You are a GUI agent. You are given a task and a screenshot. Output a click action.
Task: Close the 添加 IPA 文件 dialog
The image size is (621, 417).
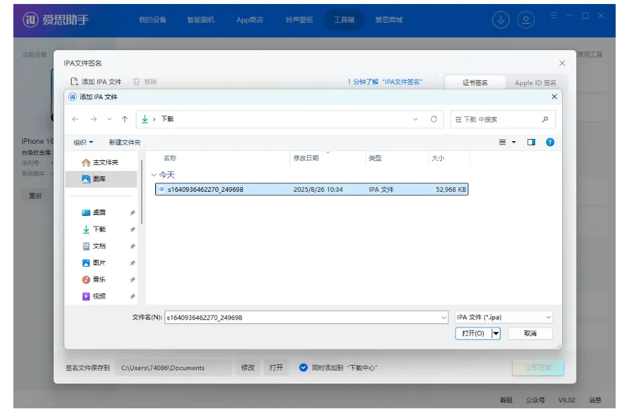pos(555,97)
